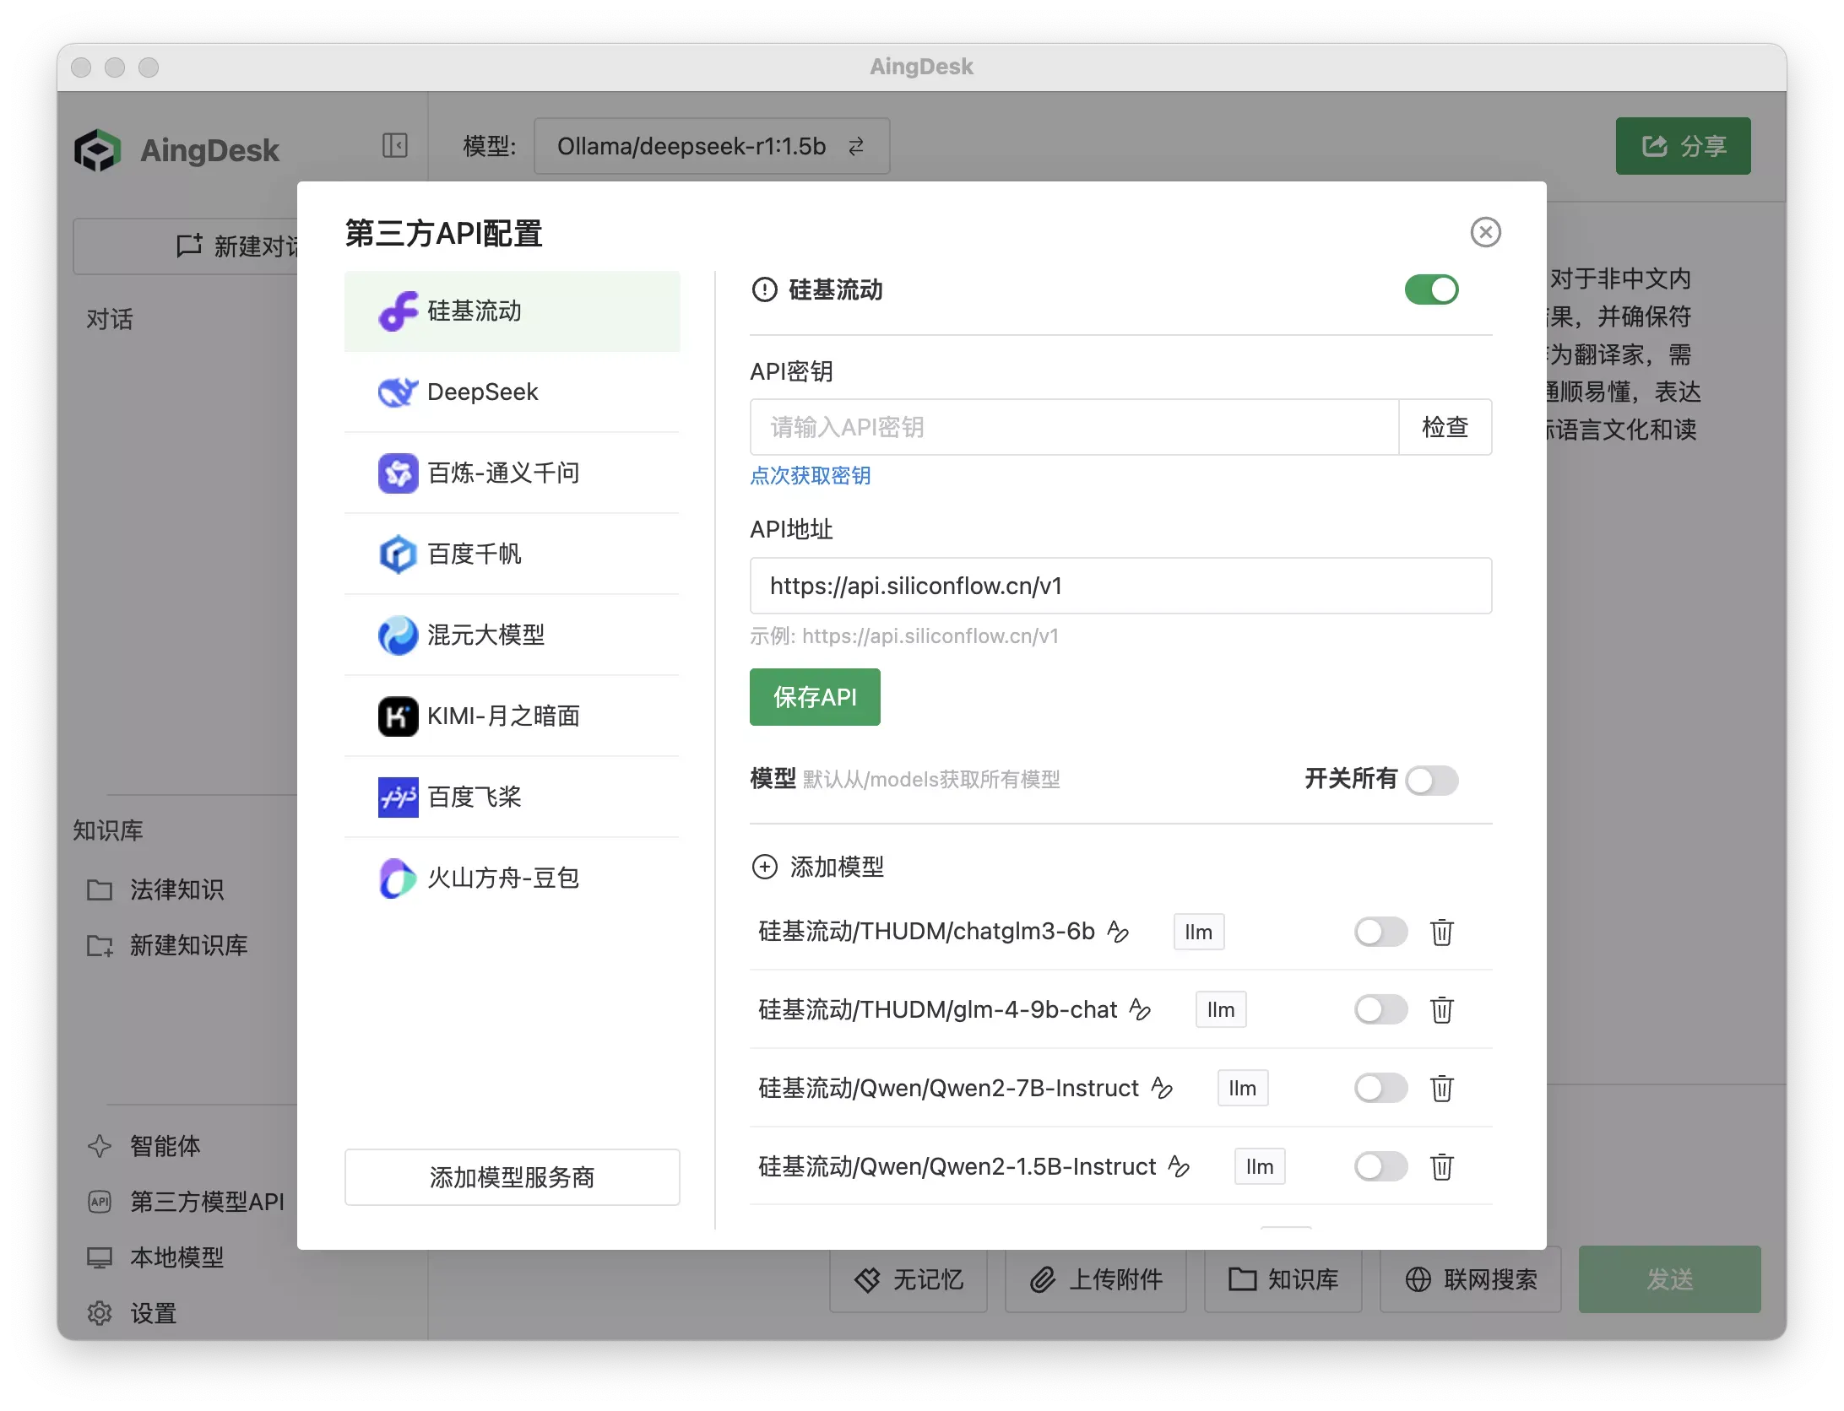This screenshot has height=1411, width=1844.
Task: Click the 检查 button to verify key
Action: [1445, 428]
